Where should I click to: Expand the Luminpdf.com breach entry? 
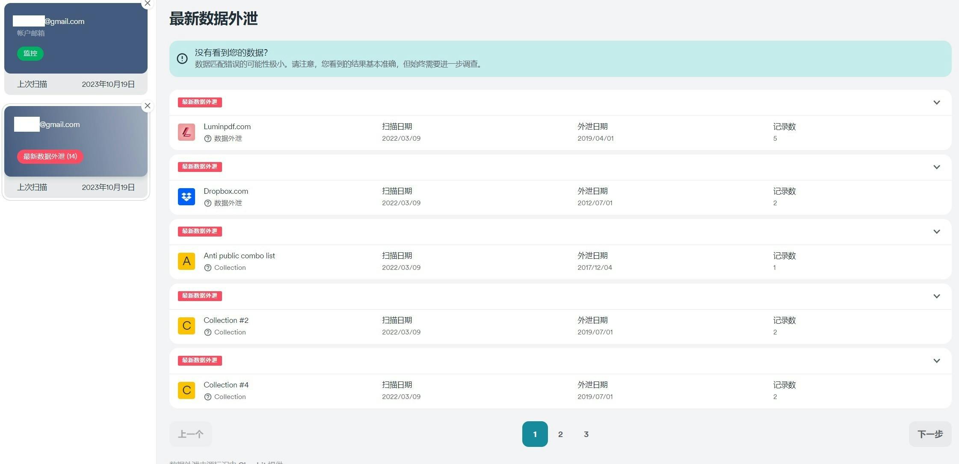click(x=936, y=103)
